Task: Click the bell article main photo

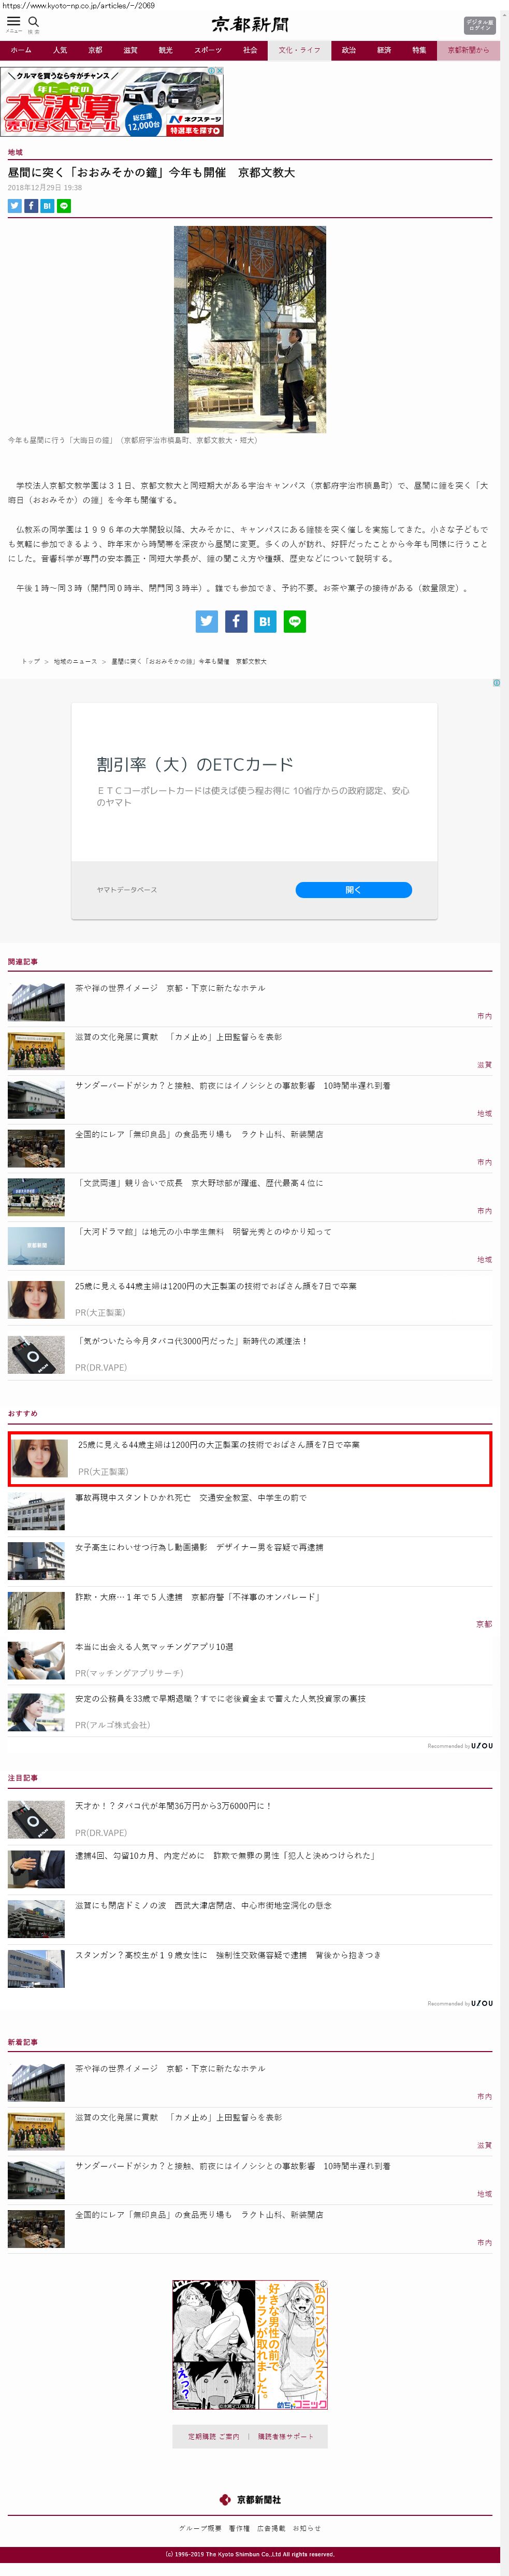Action: pyautogui.click(x=250, y=329)
